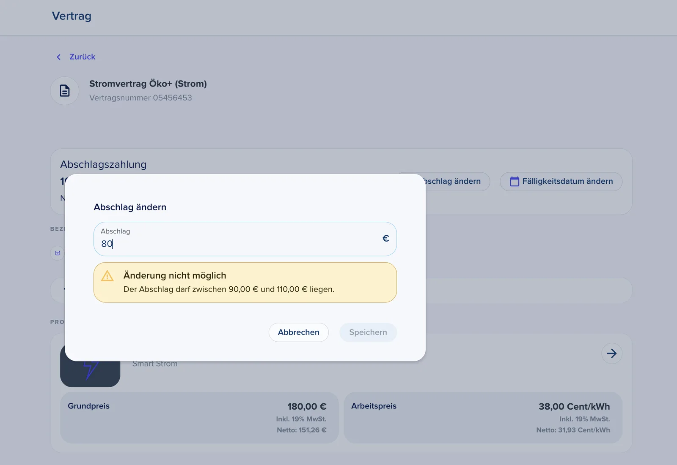Click the Abschlag amount input field
677x465 pixels.
245,239
